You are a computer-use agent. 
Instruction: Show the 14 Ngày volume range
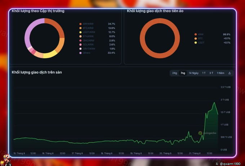[x=193, y=73]
